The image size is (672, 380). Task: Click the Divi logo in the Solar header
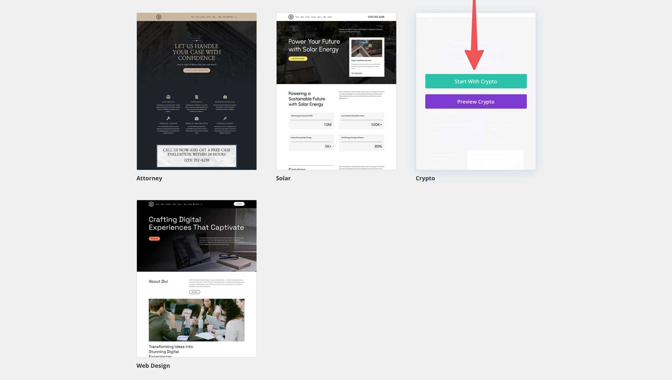pos(290,17)
